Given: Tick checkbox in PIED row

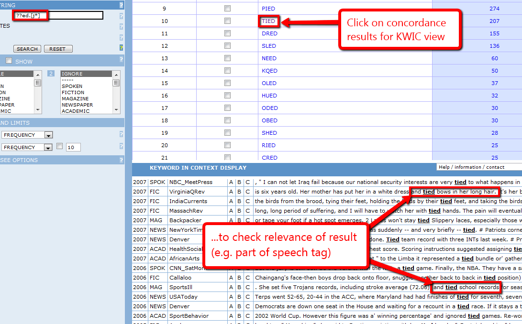Looking at the screenshot, I should [227, 8].
